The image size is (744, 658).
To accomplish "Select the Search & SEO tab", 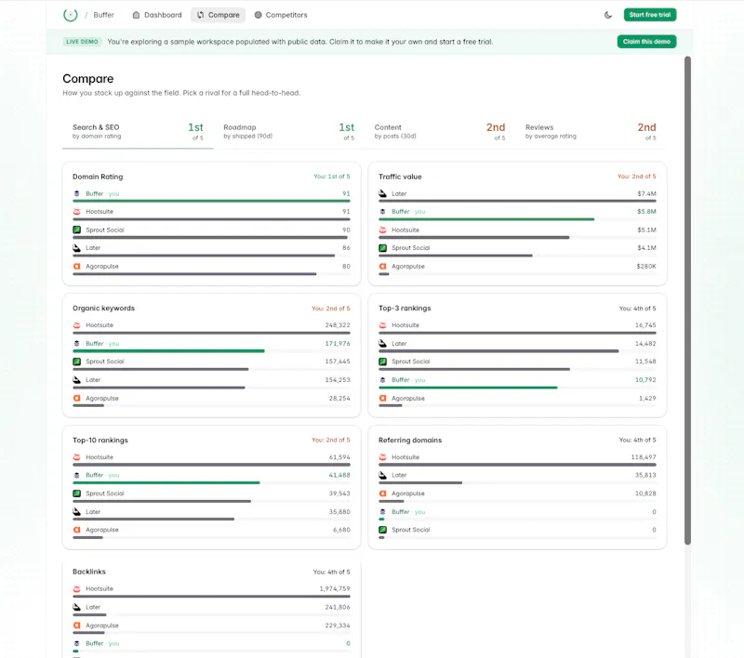I will point(138,131).
